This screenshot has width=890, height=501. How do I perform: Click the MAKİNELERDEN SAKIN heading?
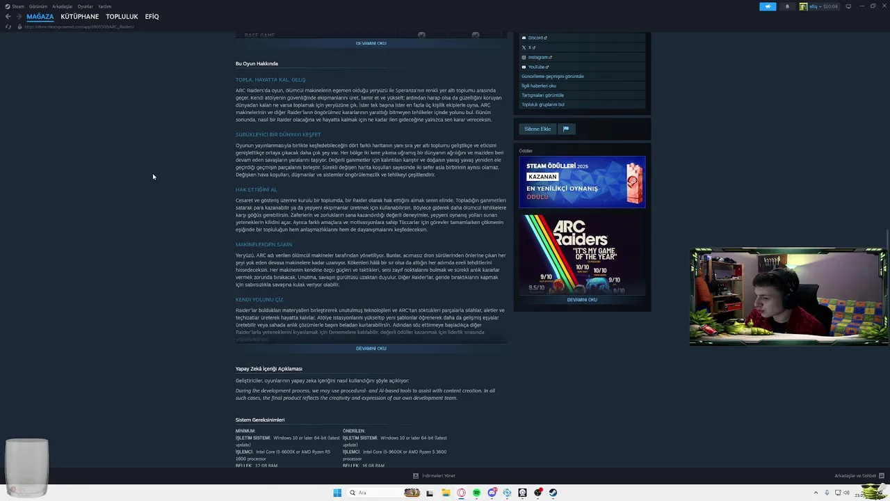tap(264, 244)
